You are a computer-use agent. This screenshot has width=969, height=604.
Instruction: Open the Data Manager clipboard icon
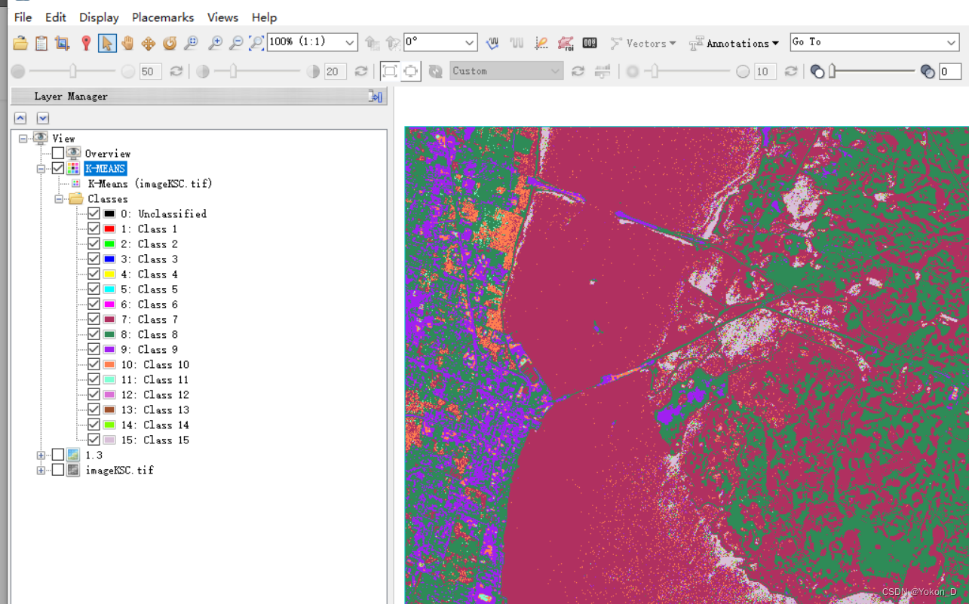(41, 43)
